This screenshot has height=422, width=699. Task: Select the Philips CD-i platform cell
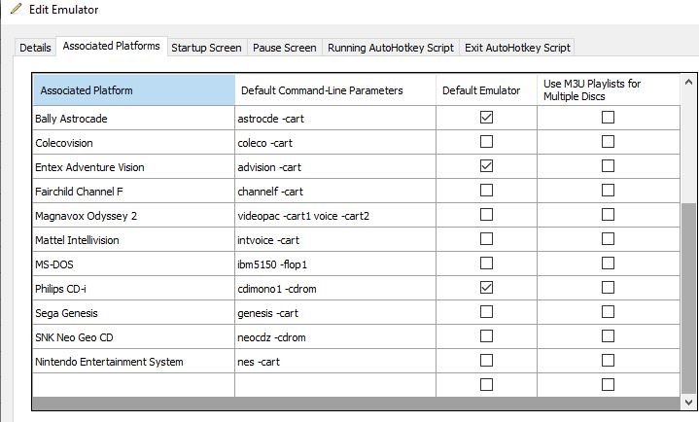coord(134,289)
